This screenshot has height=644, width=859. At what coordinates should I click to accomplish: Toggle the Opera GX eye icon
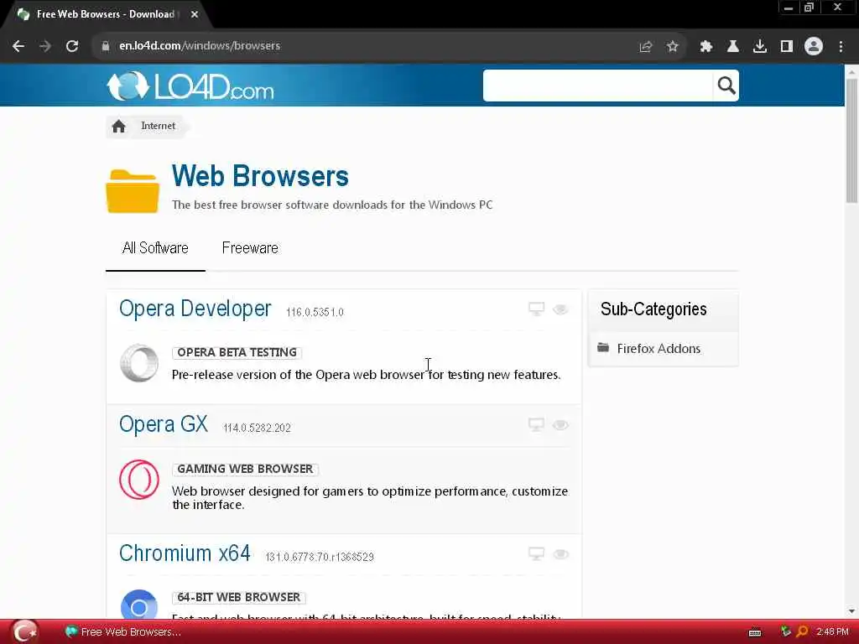click(x=560, y=425)
